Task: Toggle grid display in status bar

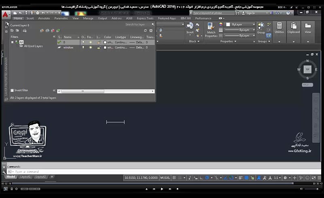Action: 174,178
